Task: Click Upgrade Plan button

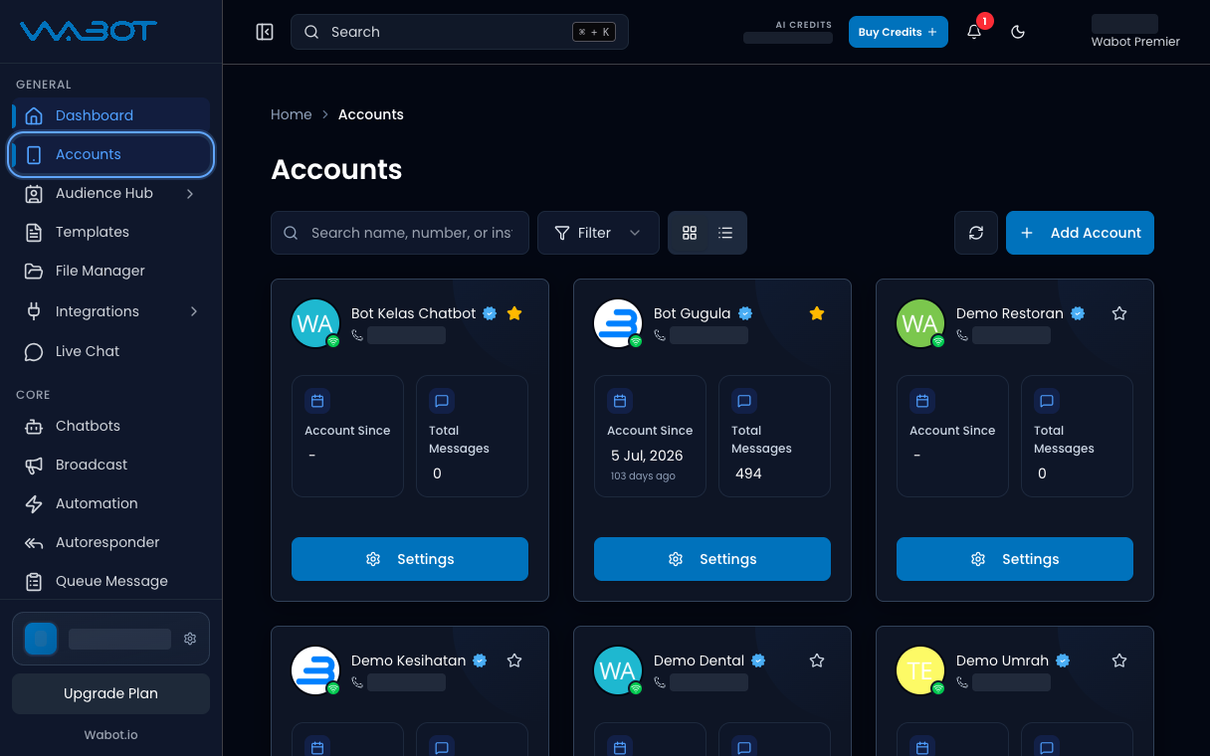Action: tap(110, 693)
